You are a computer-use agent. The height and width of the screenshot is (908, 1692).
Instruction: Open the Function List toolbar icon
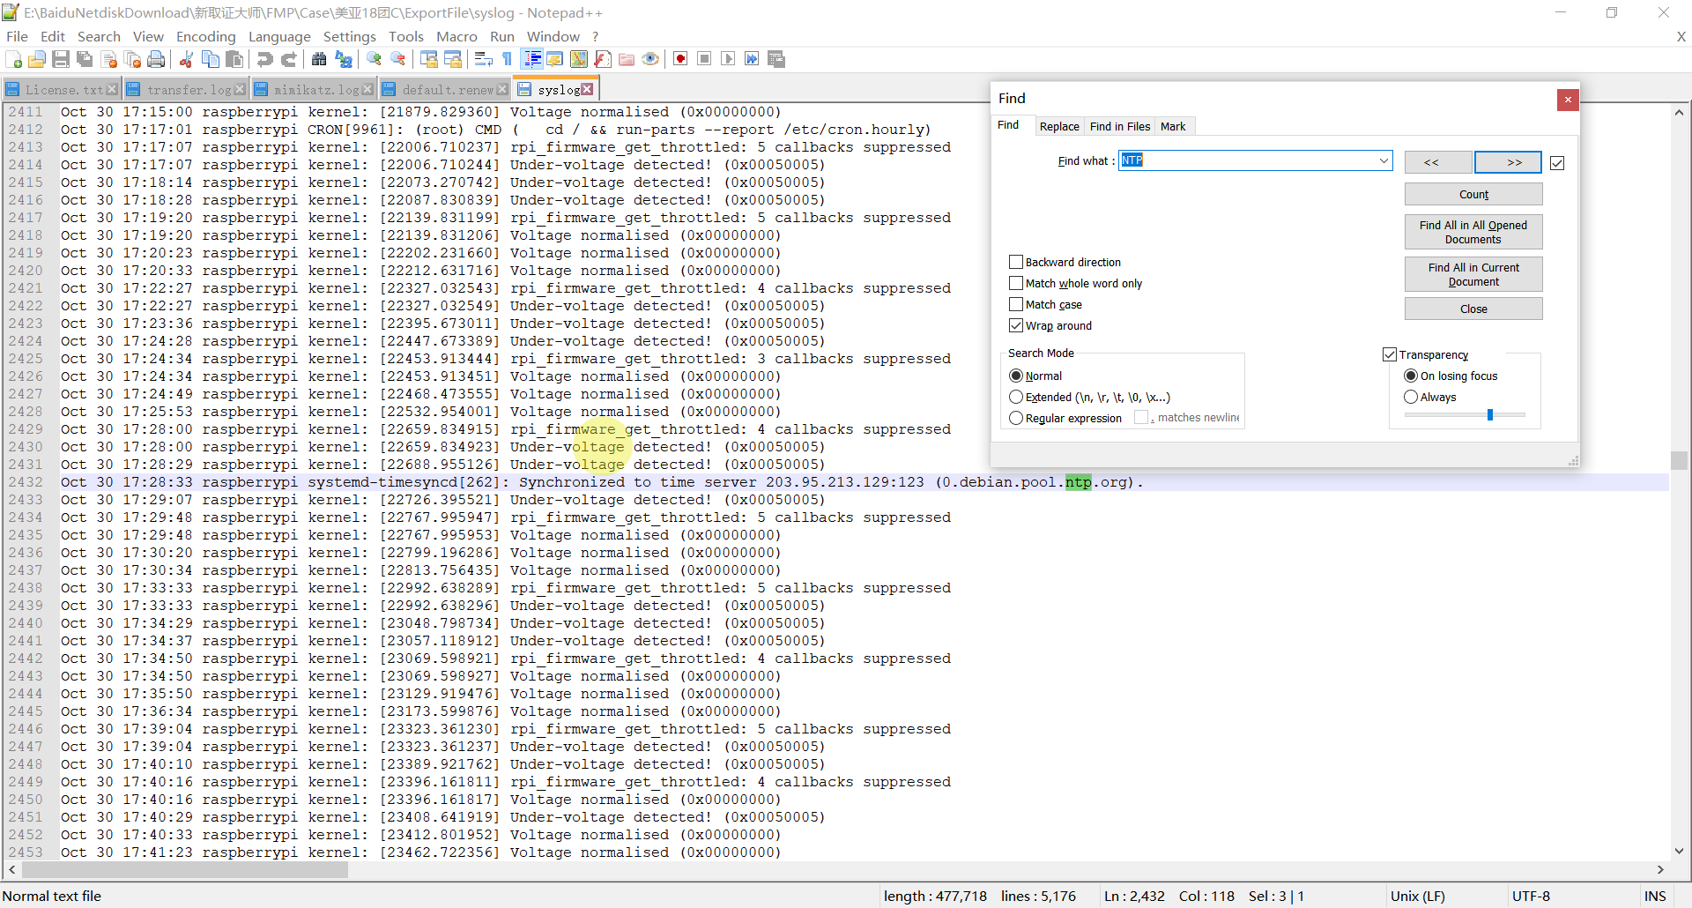coord(603,59)
